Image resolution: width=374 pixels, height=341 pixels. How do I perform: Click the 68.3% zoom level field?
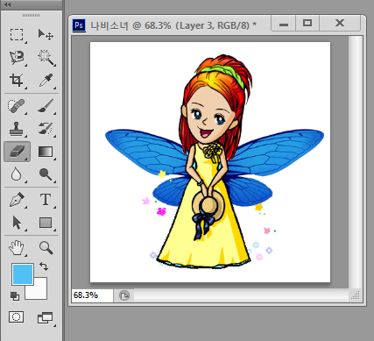pyautogui.click(x=92, y=295)
